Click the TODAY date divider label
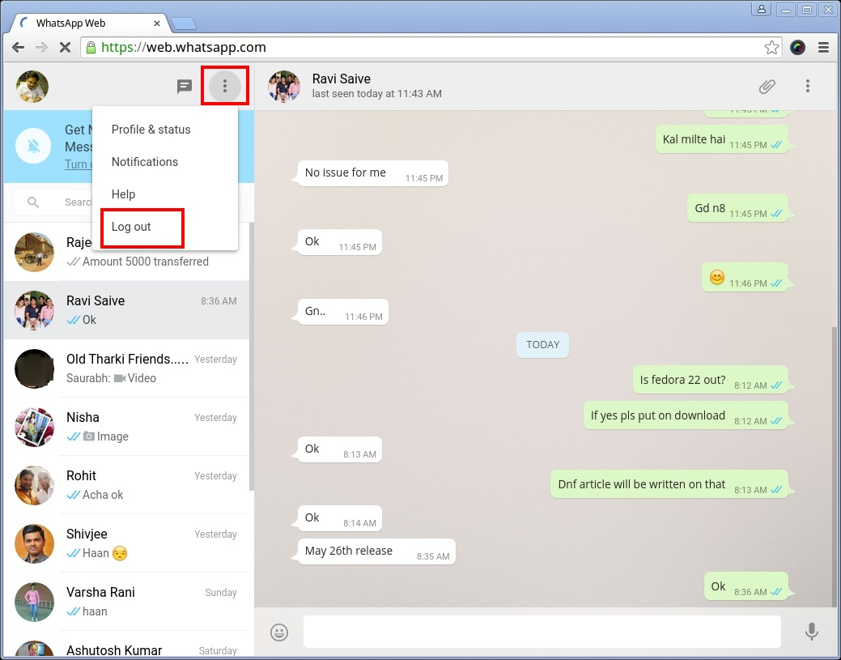Image resolution: width=841 pixels, height=660 pixels. click(543, 344)
